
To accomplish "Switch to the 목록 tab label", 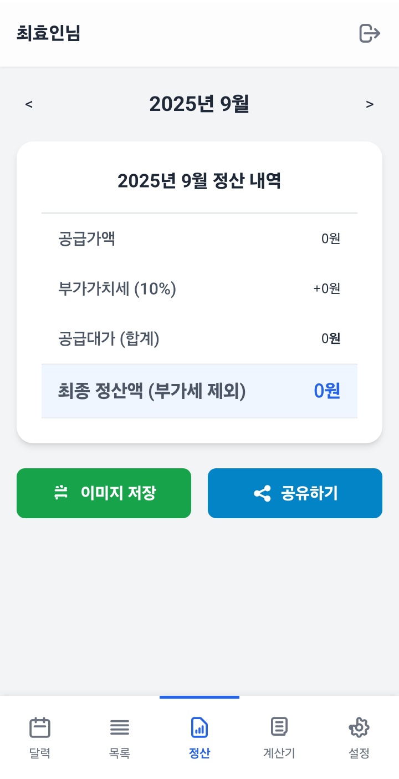I will click(120, 753).
